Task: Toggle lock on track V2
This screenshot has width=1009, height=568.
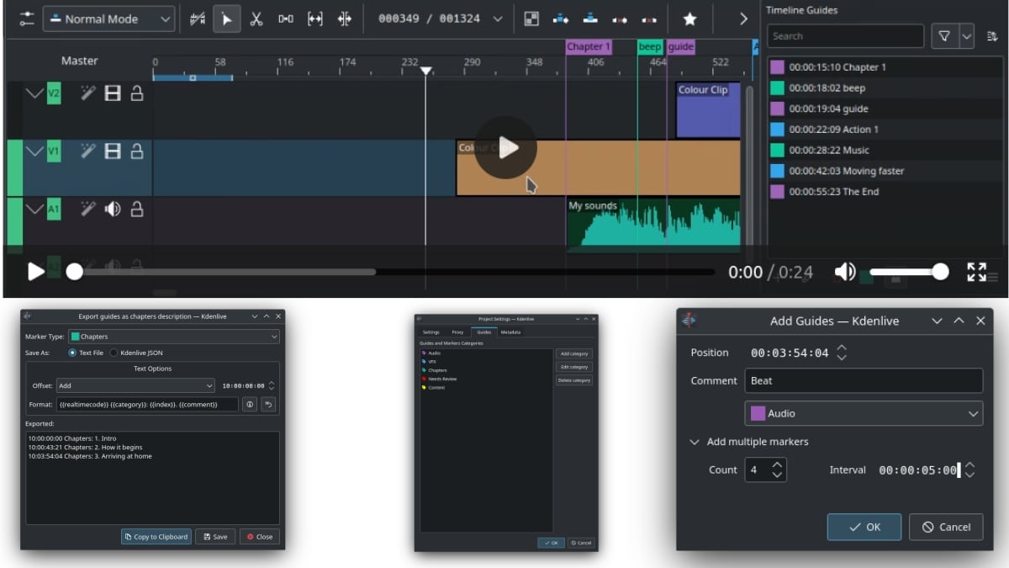Action: click(x=136, y=93)
